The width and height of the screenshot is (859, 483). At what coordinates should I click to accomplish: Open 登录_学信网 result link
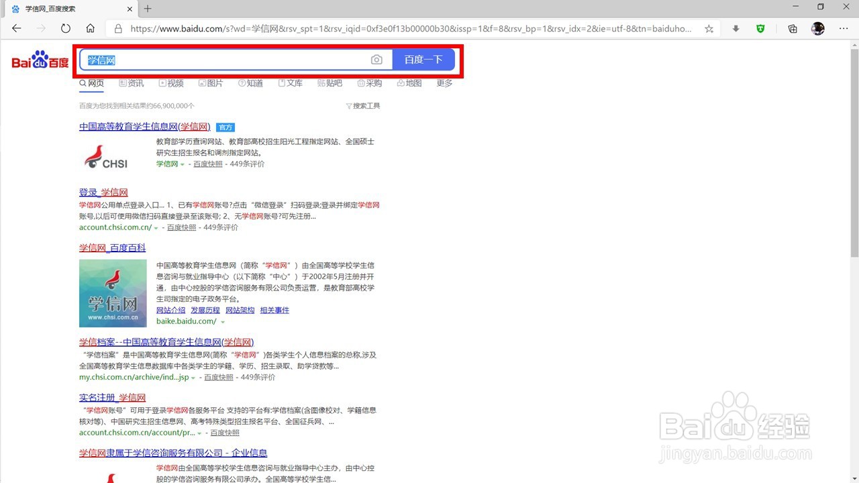click(103, 193)
